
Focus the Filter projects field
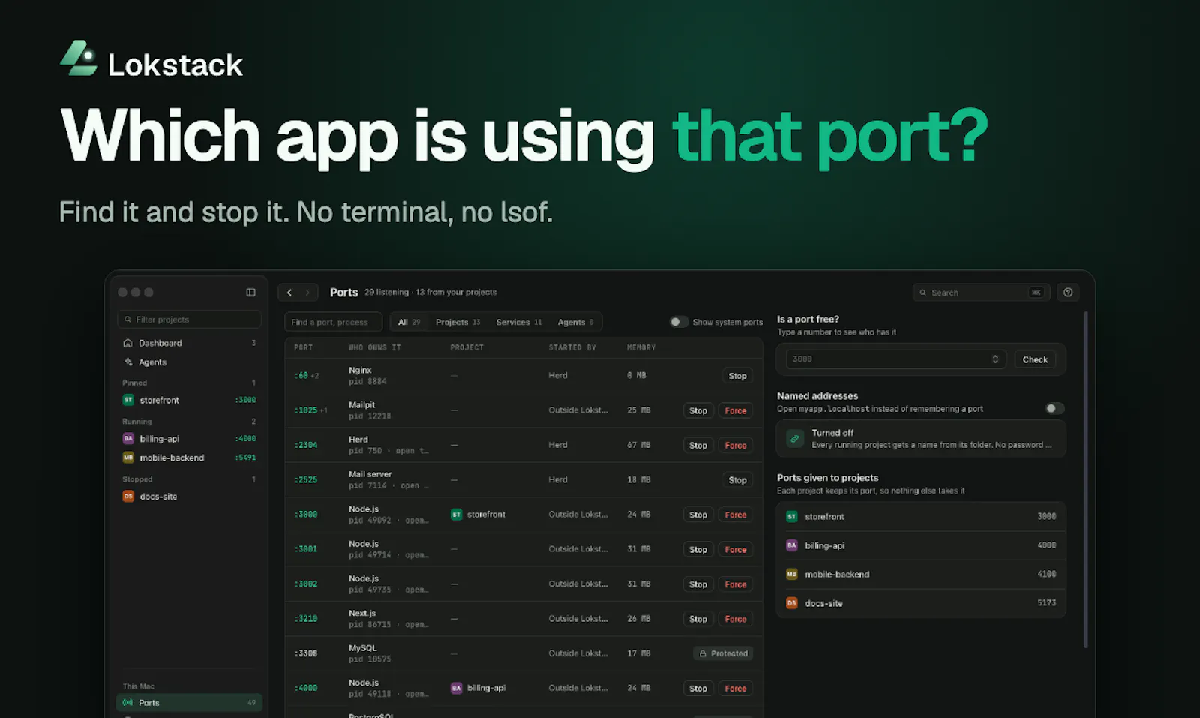190,320
